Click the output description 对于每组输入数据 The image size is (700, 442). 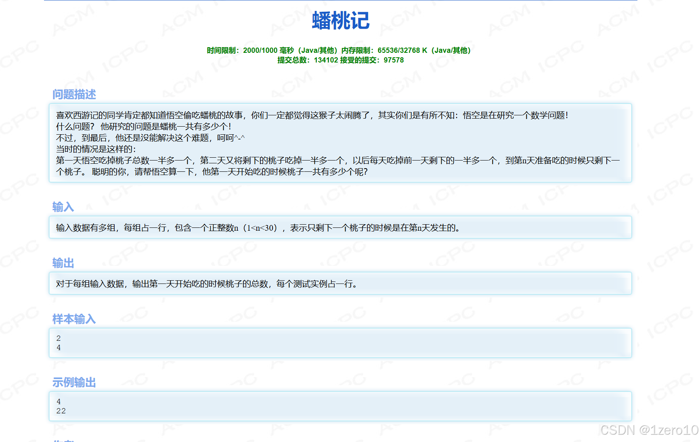207,284
